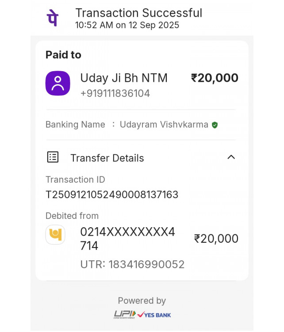
Task: Tap the Paid to section heading
Action: coord(63,55)
